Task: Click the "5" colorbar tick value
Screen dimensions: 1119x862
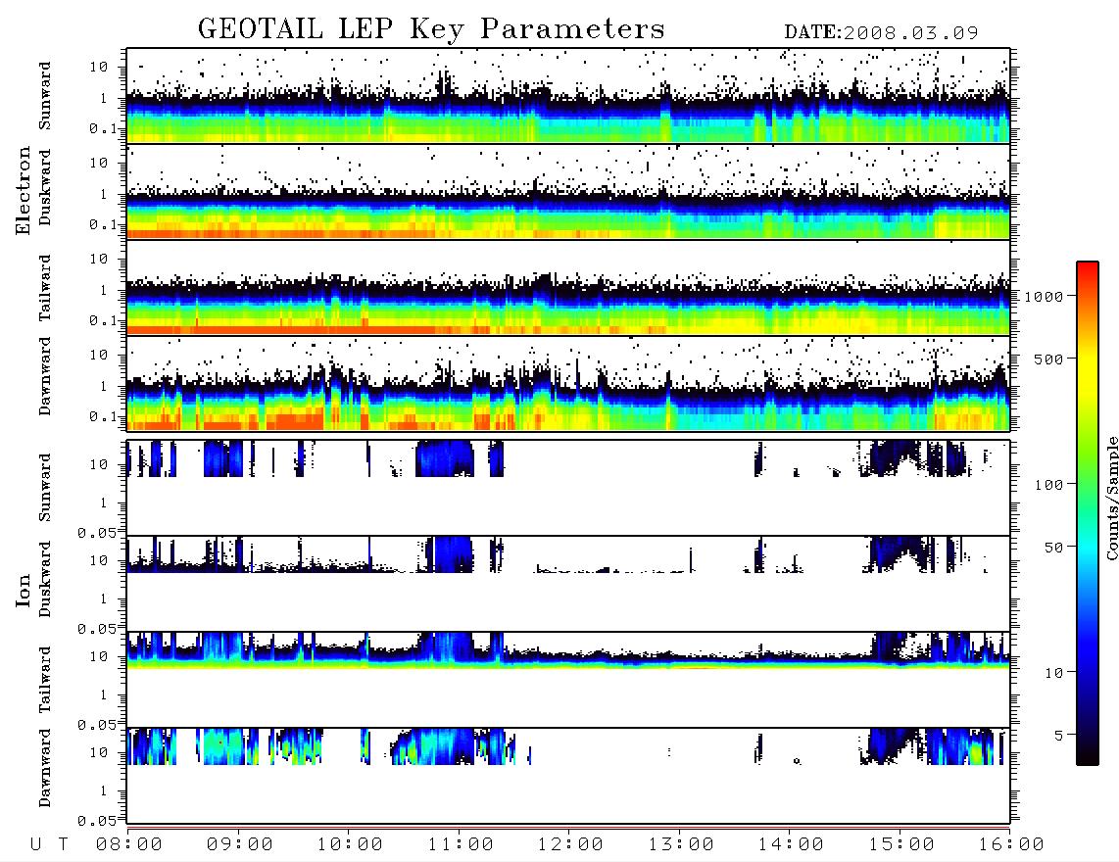Action: tap(1058, 736)
